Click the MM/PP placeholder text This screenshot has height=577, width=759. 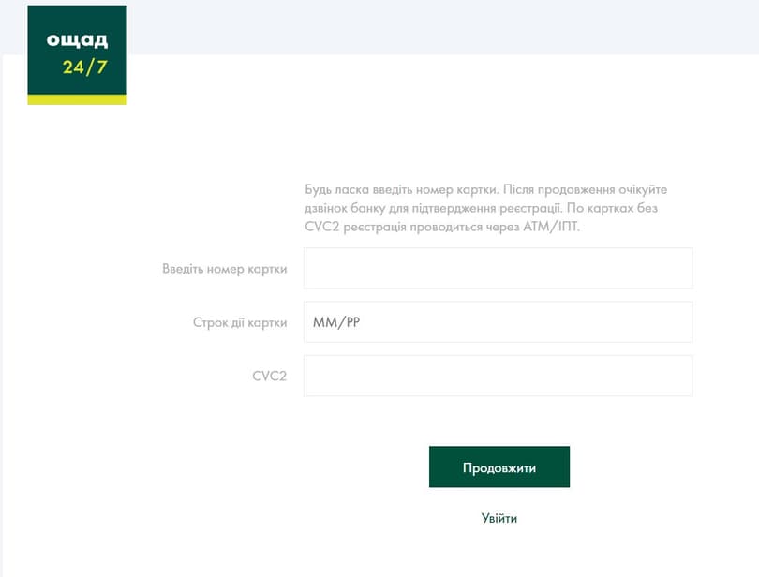[336, 322]
